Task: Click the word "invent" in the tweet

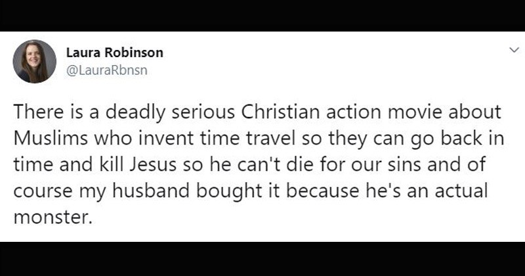Action: tap(145, 136)
